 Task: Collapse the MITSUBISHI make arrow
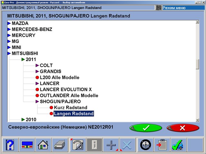pyautogui.click(x=9, y=54)
